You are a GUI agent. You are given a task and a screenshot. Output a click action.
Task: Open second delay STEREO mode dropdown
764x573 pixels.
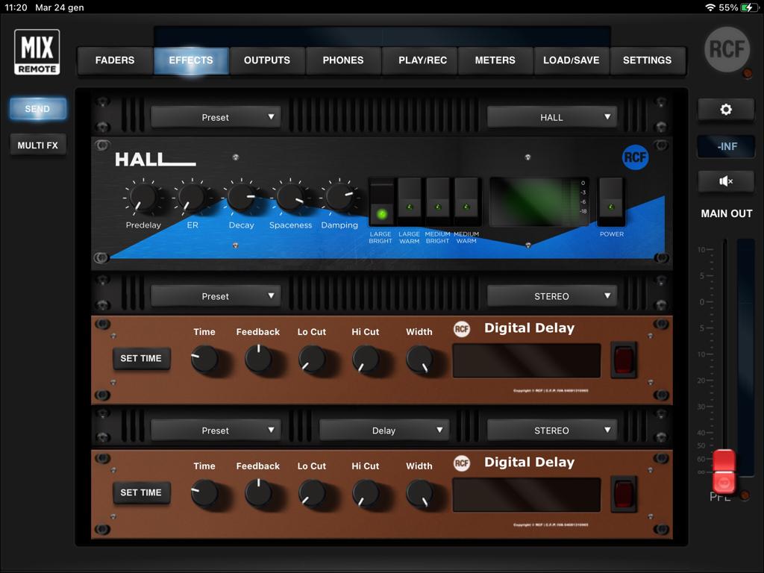pos(551,430)
